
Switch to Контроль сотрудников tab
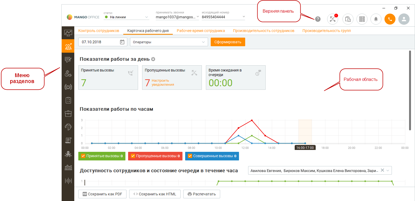click(x=99, y=31)
